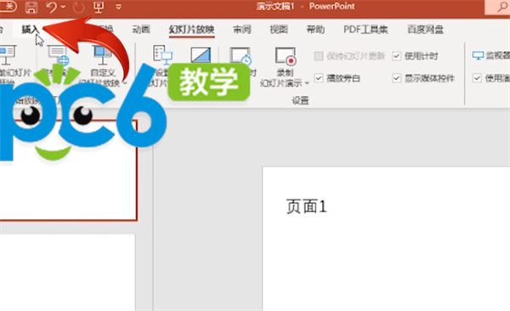Click the 页面1 text on the slide

(x=306, y=206)
